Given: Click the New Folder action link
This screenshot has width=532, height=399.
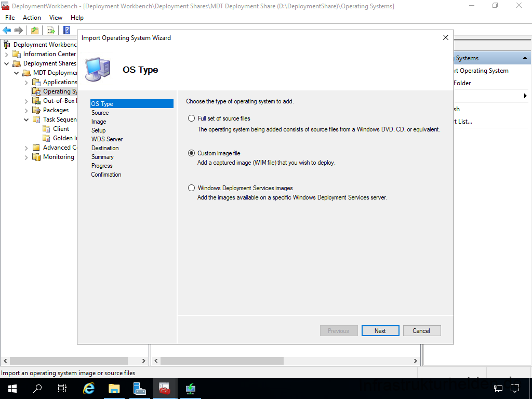Looking at the screenshot, I should [462, 83].
